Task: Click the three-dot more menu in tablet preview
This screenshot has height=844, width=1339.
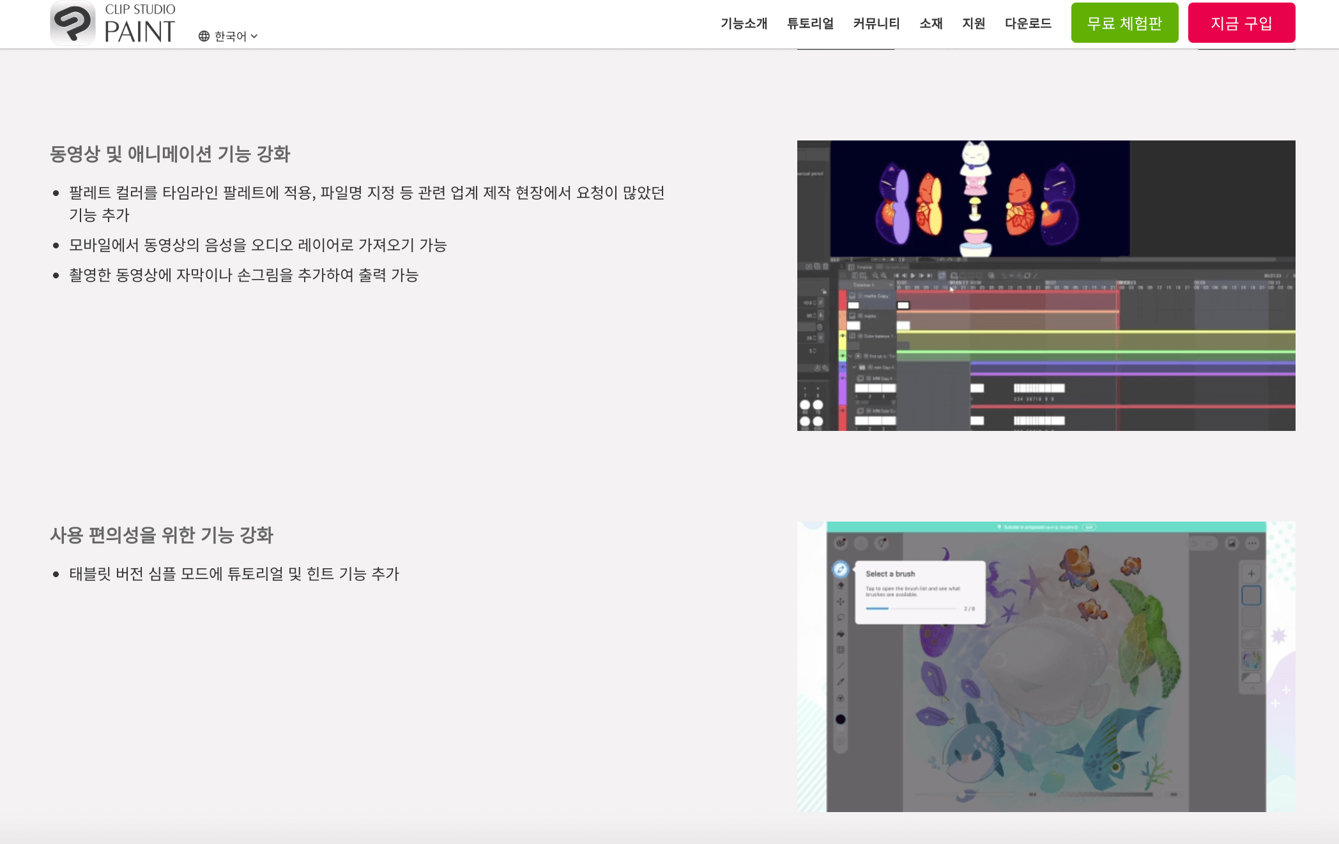Action: coord(1252,543)
